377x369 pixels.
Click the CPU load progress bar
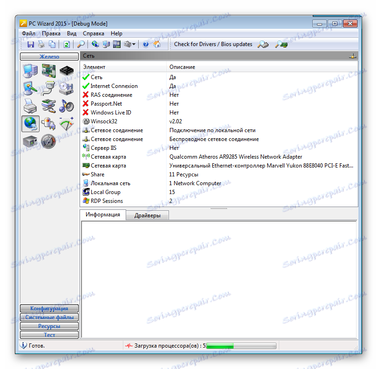click(241, 346)
